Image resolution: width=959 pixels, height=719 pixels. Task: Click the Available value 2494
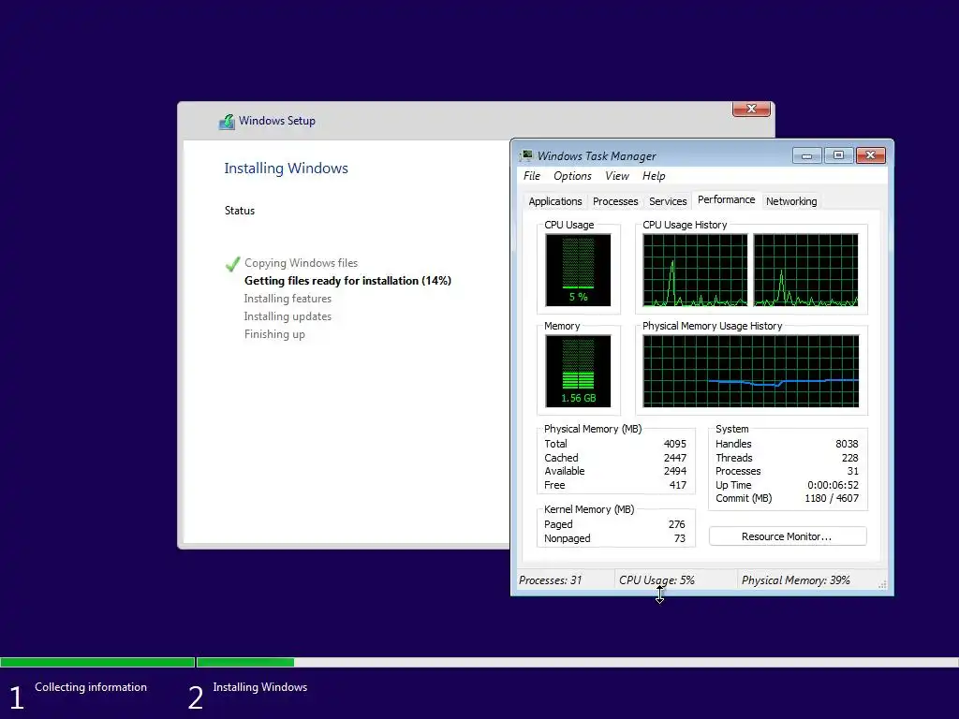(x=674, y=471)
